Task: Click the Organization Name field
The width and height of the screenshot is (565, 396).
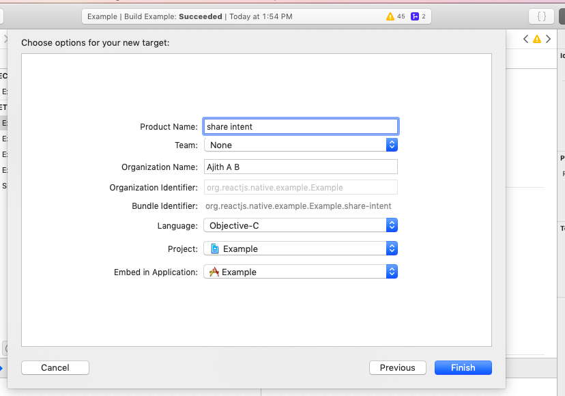Action: click(300, 167)
